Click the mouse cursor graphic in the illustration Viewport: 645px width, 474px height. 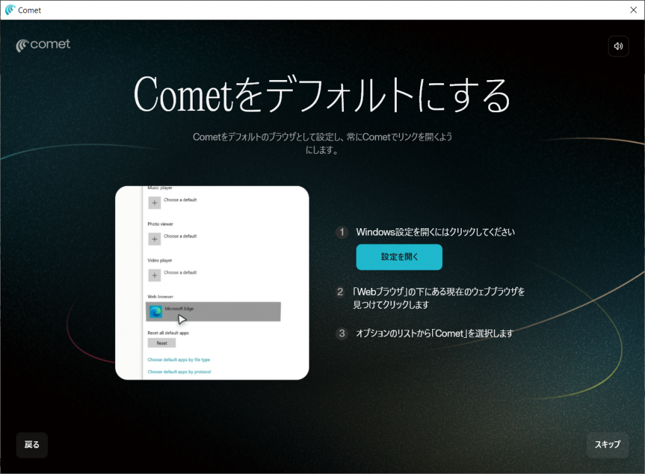182,318
